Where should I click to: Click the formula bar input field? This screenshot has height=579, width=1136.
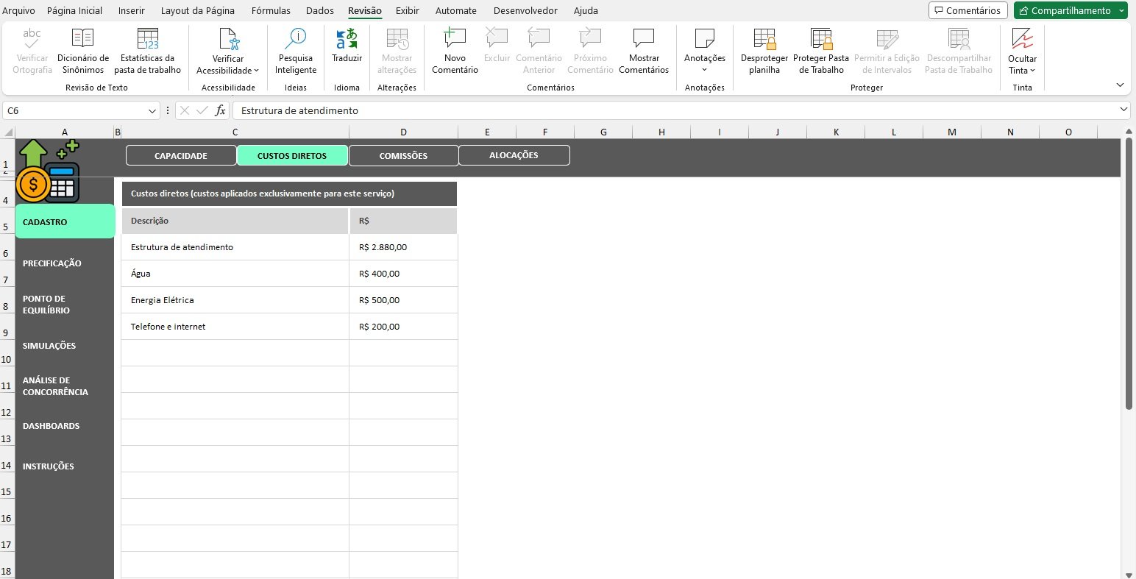tap(662, 110)
